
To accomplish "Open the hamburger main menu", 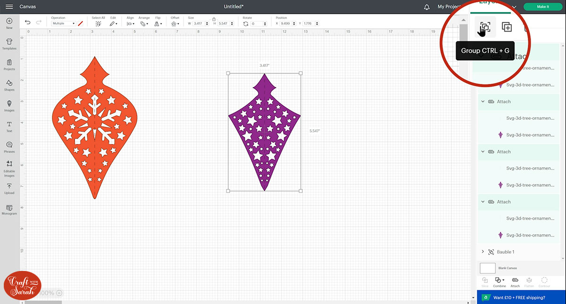I will (x=9, y=7).
